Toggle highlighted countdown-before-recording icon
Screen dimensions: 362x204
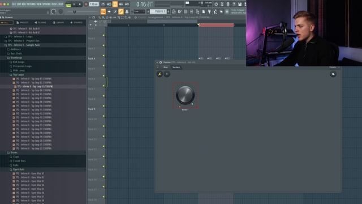(x=115, y=4)
